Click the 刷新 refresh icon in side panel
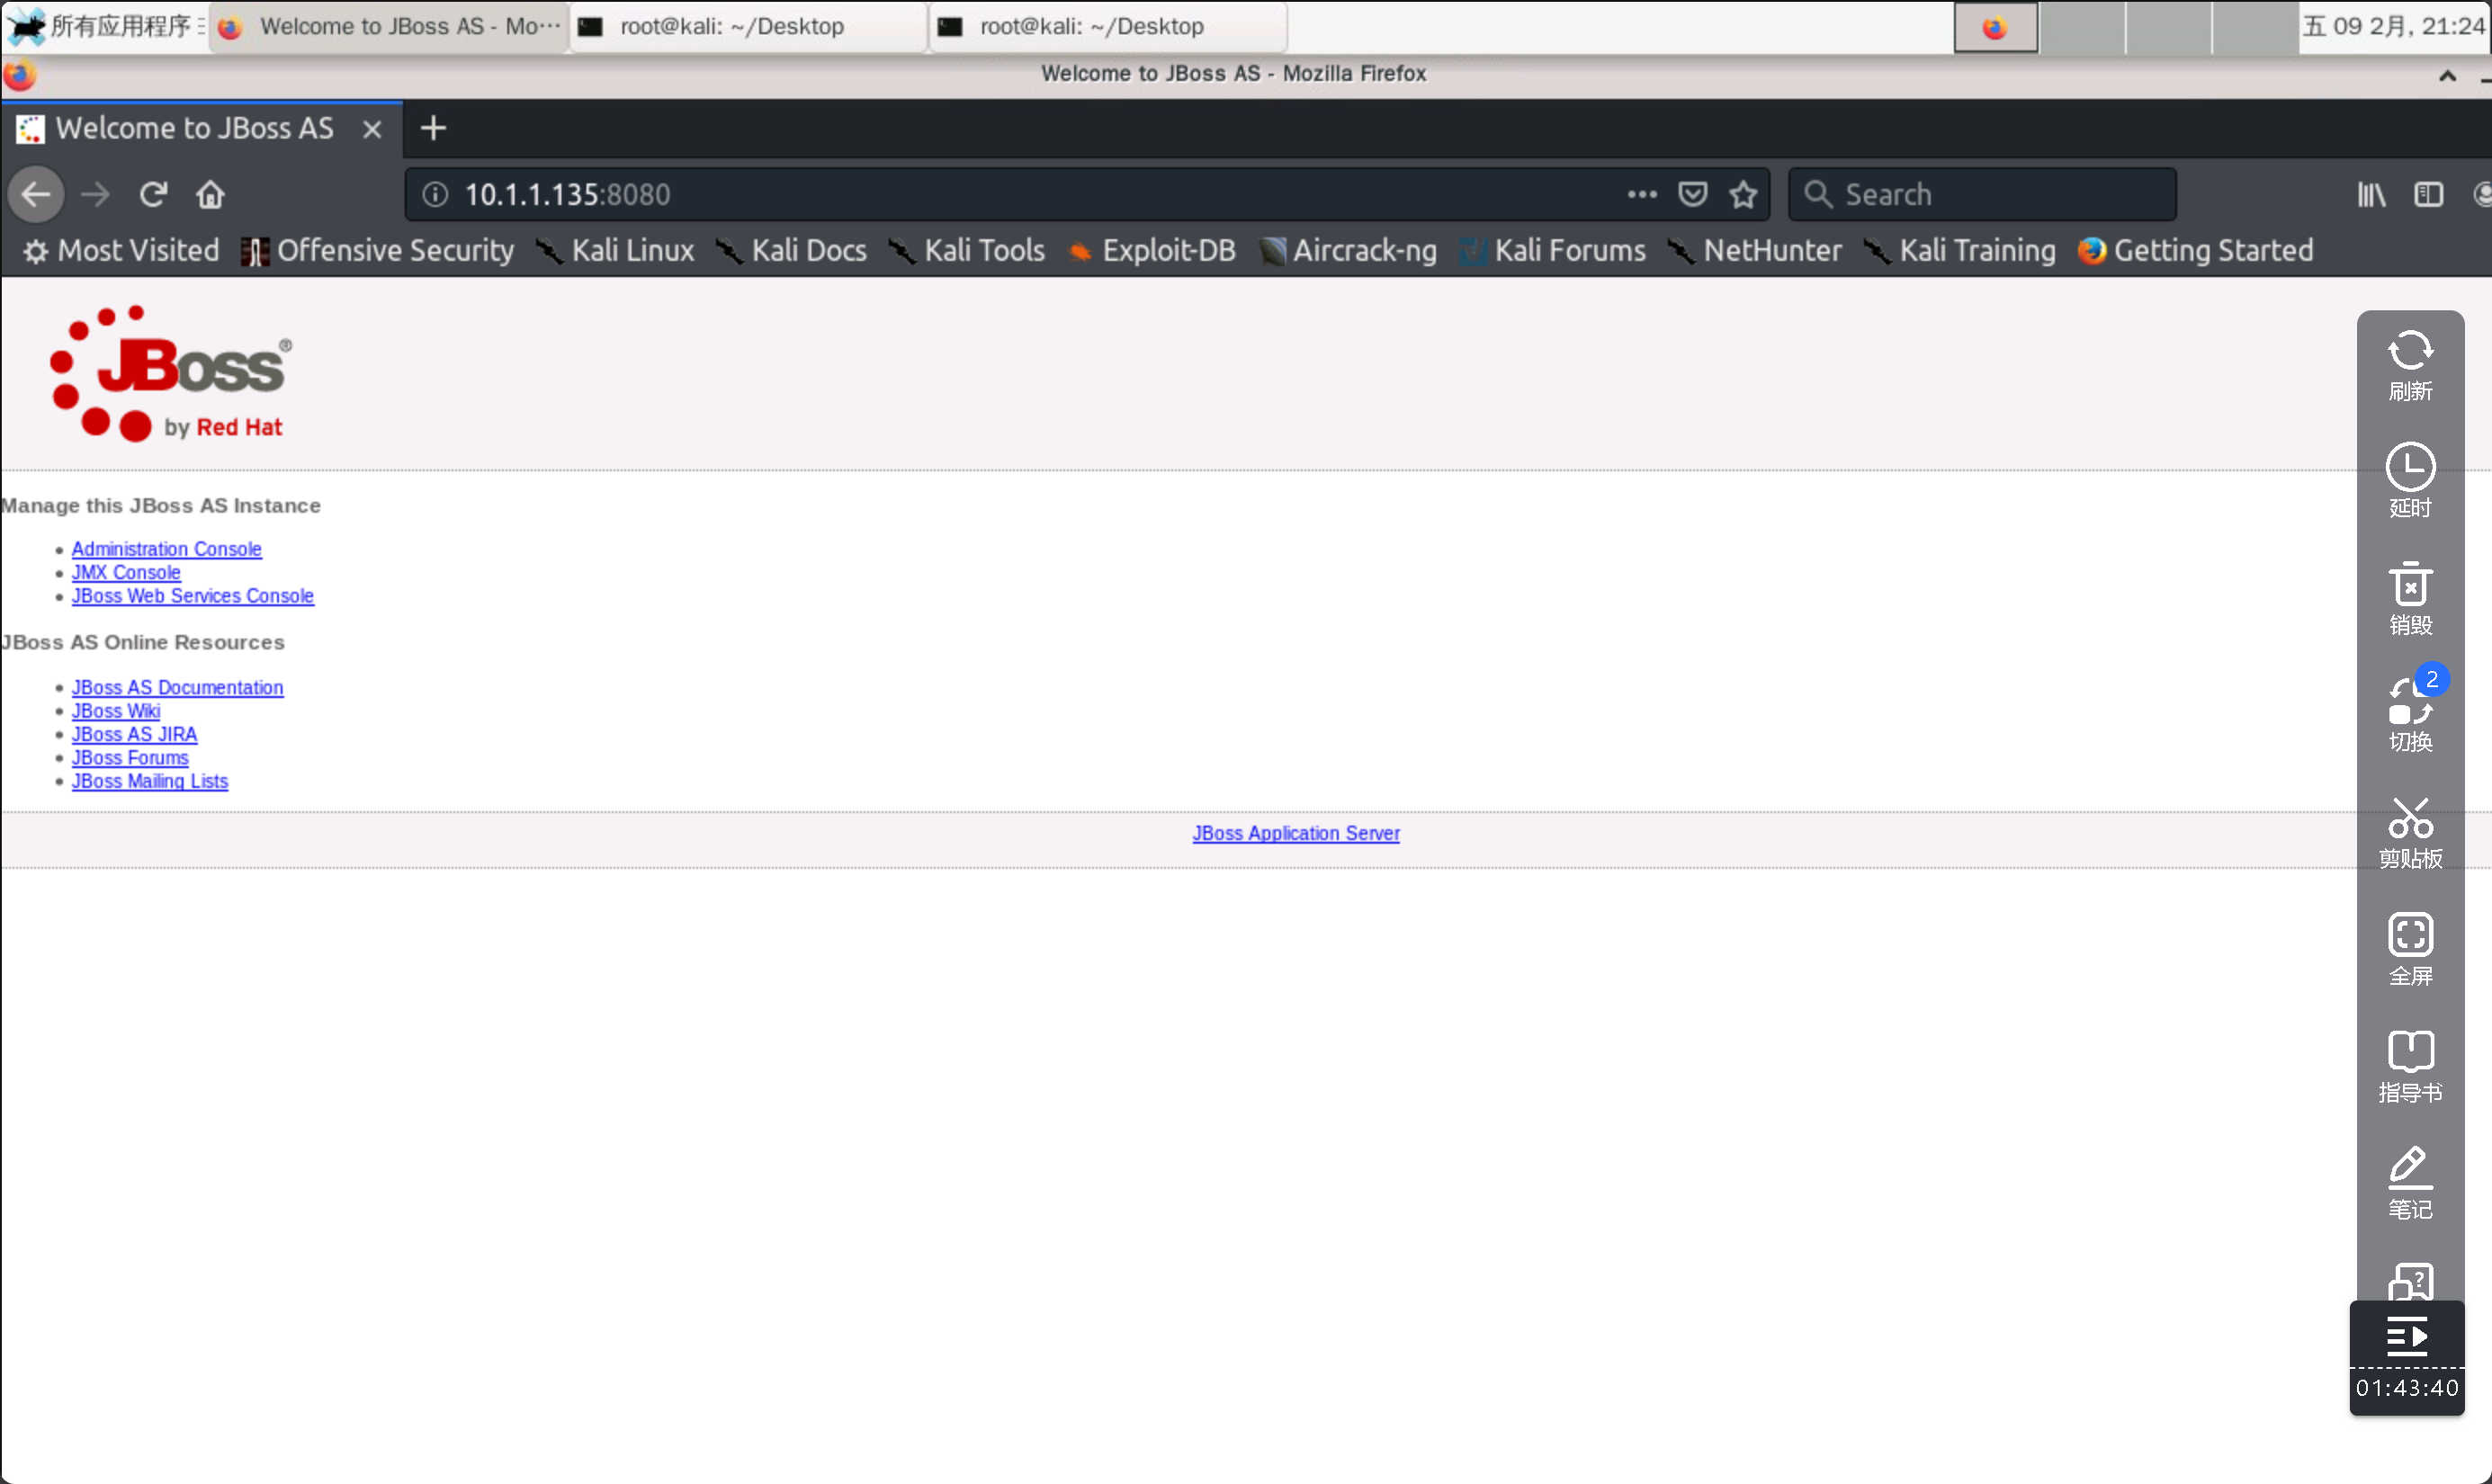Image resolution: width=2492 pixels, height=1484 pixels. (x=2410, y=366)
